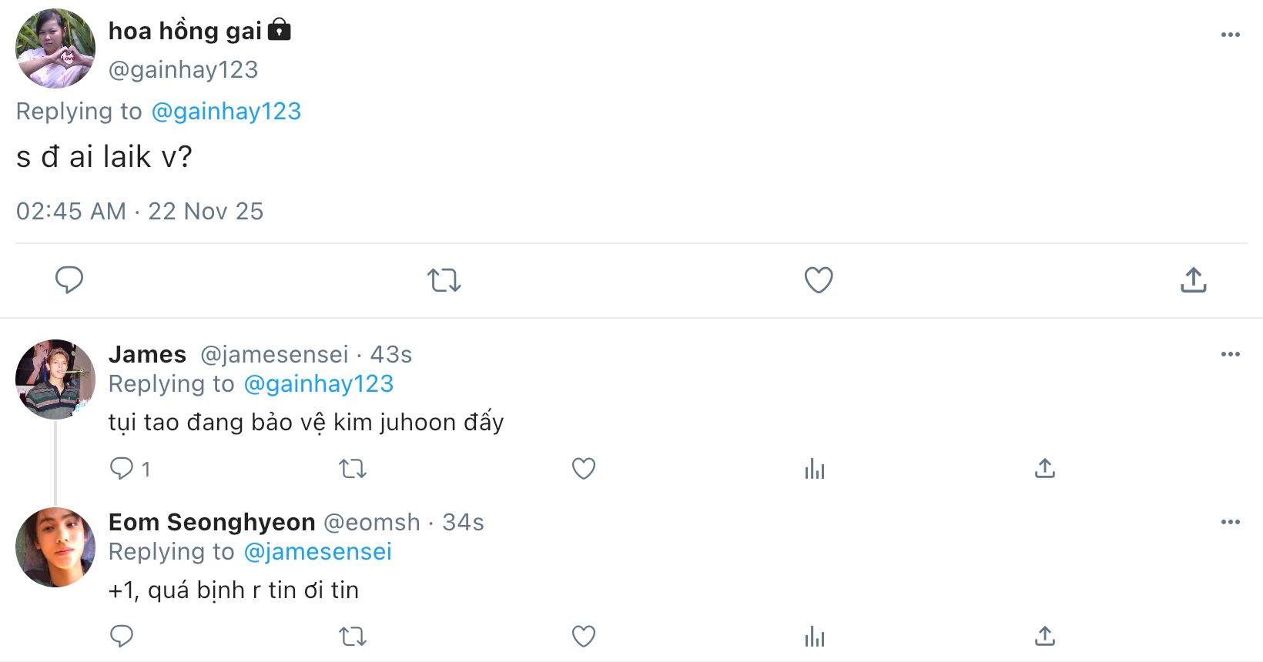This screenshot has height=662, width=1263.
Task: Like the main tweet 's đ ai laik v?'
Action: pos(818,279)
